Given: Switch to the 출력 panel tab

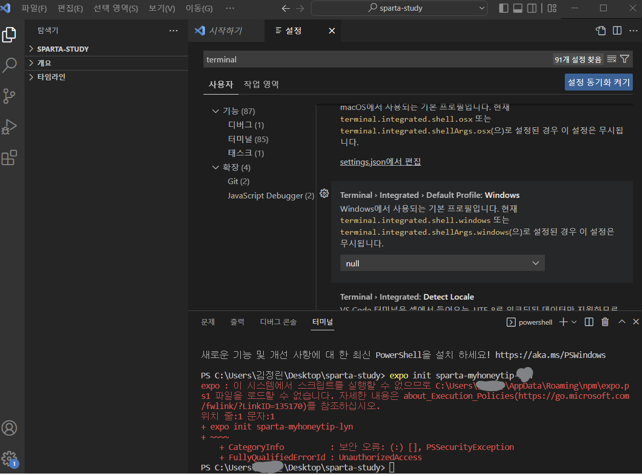Looking at the screenshot, I should pyautogui.click(x=237, y=322).
